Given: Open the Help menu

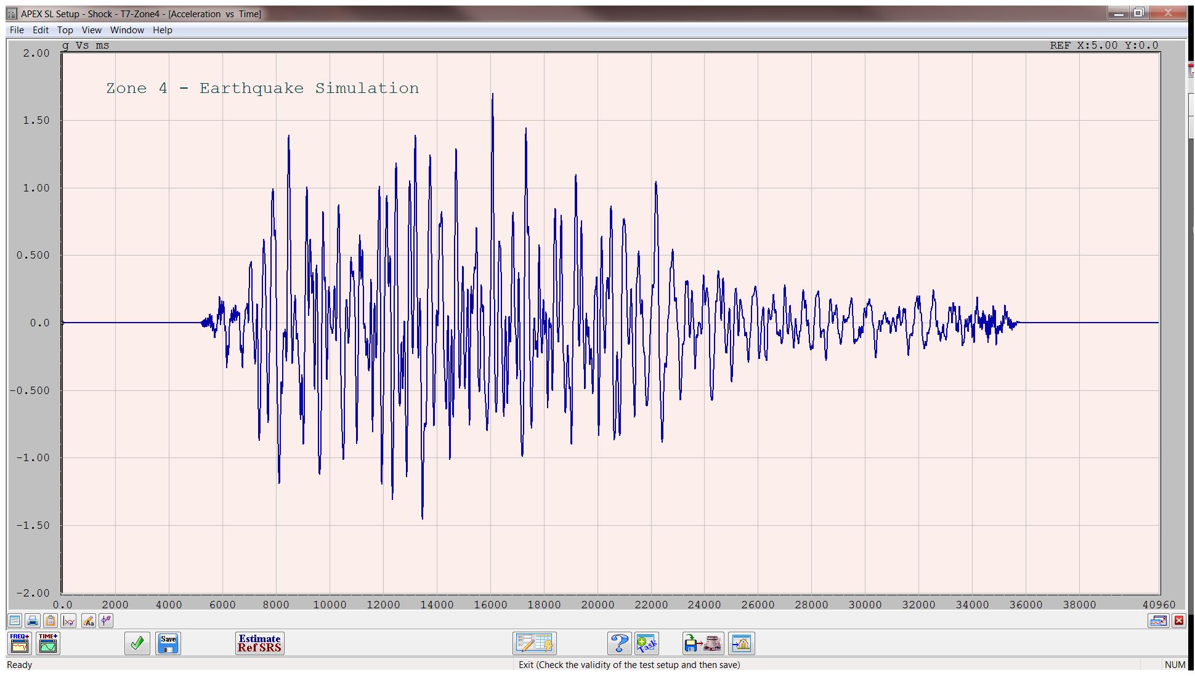Looking at the screenshot, I should click(x=163, y=30).
